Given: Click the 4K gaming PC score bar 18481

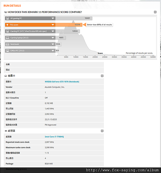Looking at the screenshot, I should coord(74,18).
